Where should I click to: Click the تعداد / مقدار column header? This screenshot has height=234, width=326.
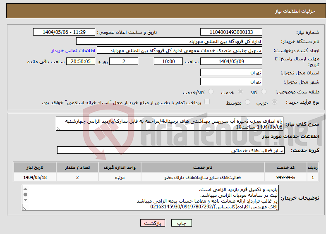[77, 167]
